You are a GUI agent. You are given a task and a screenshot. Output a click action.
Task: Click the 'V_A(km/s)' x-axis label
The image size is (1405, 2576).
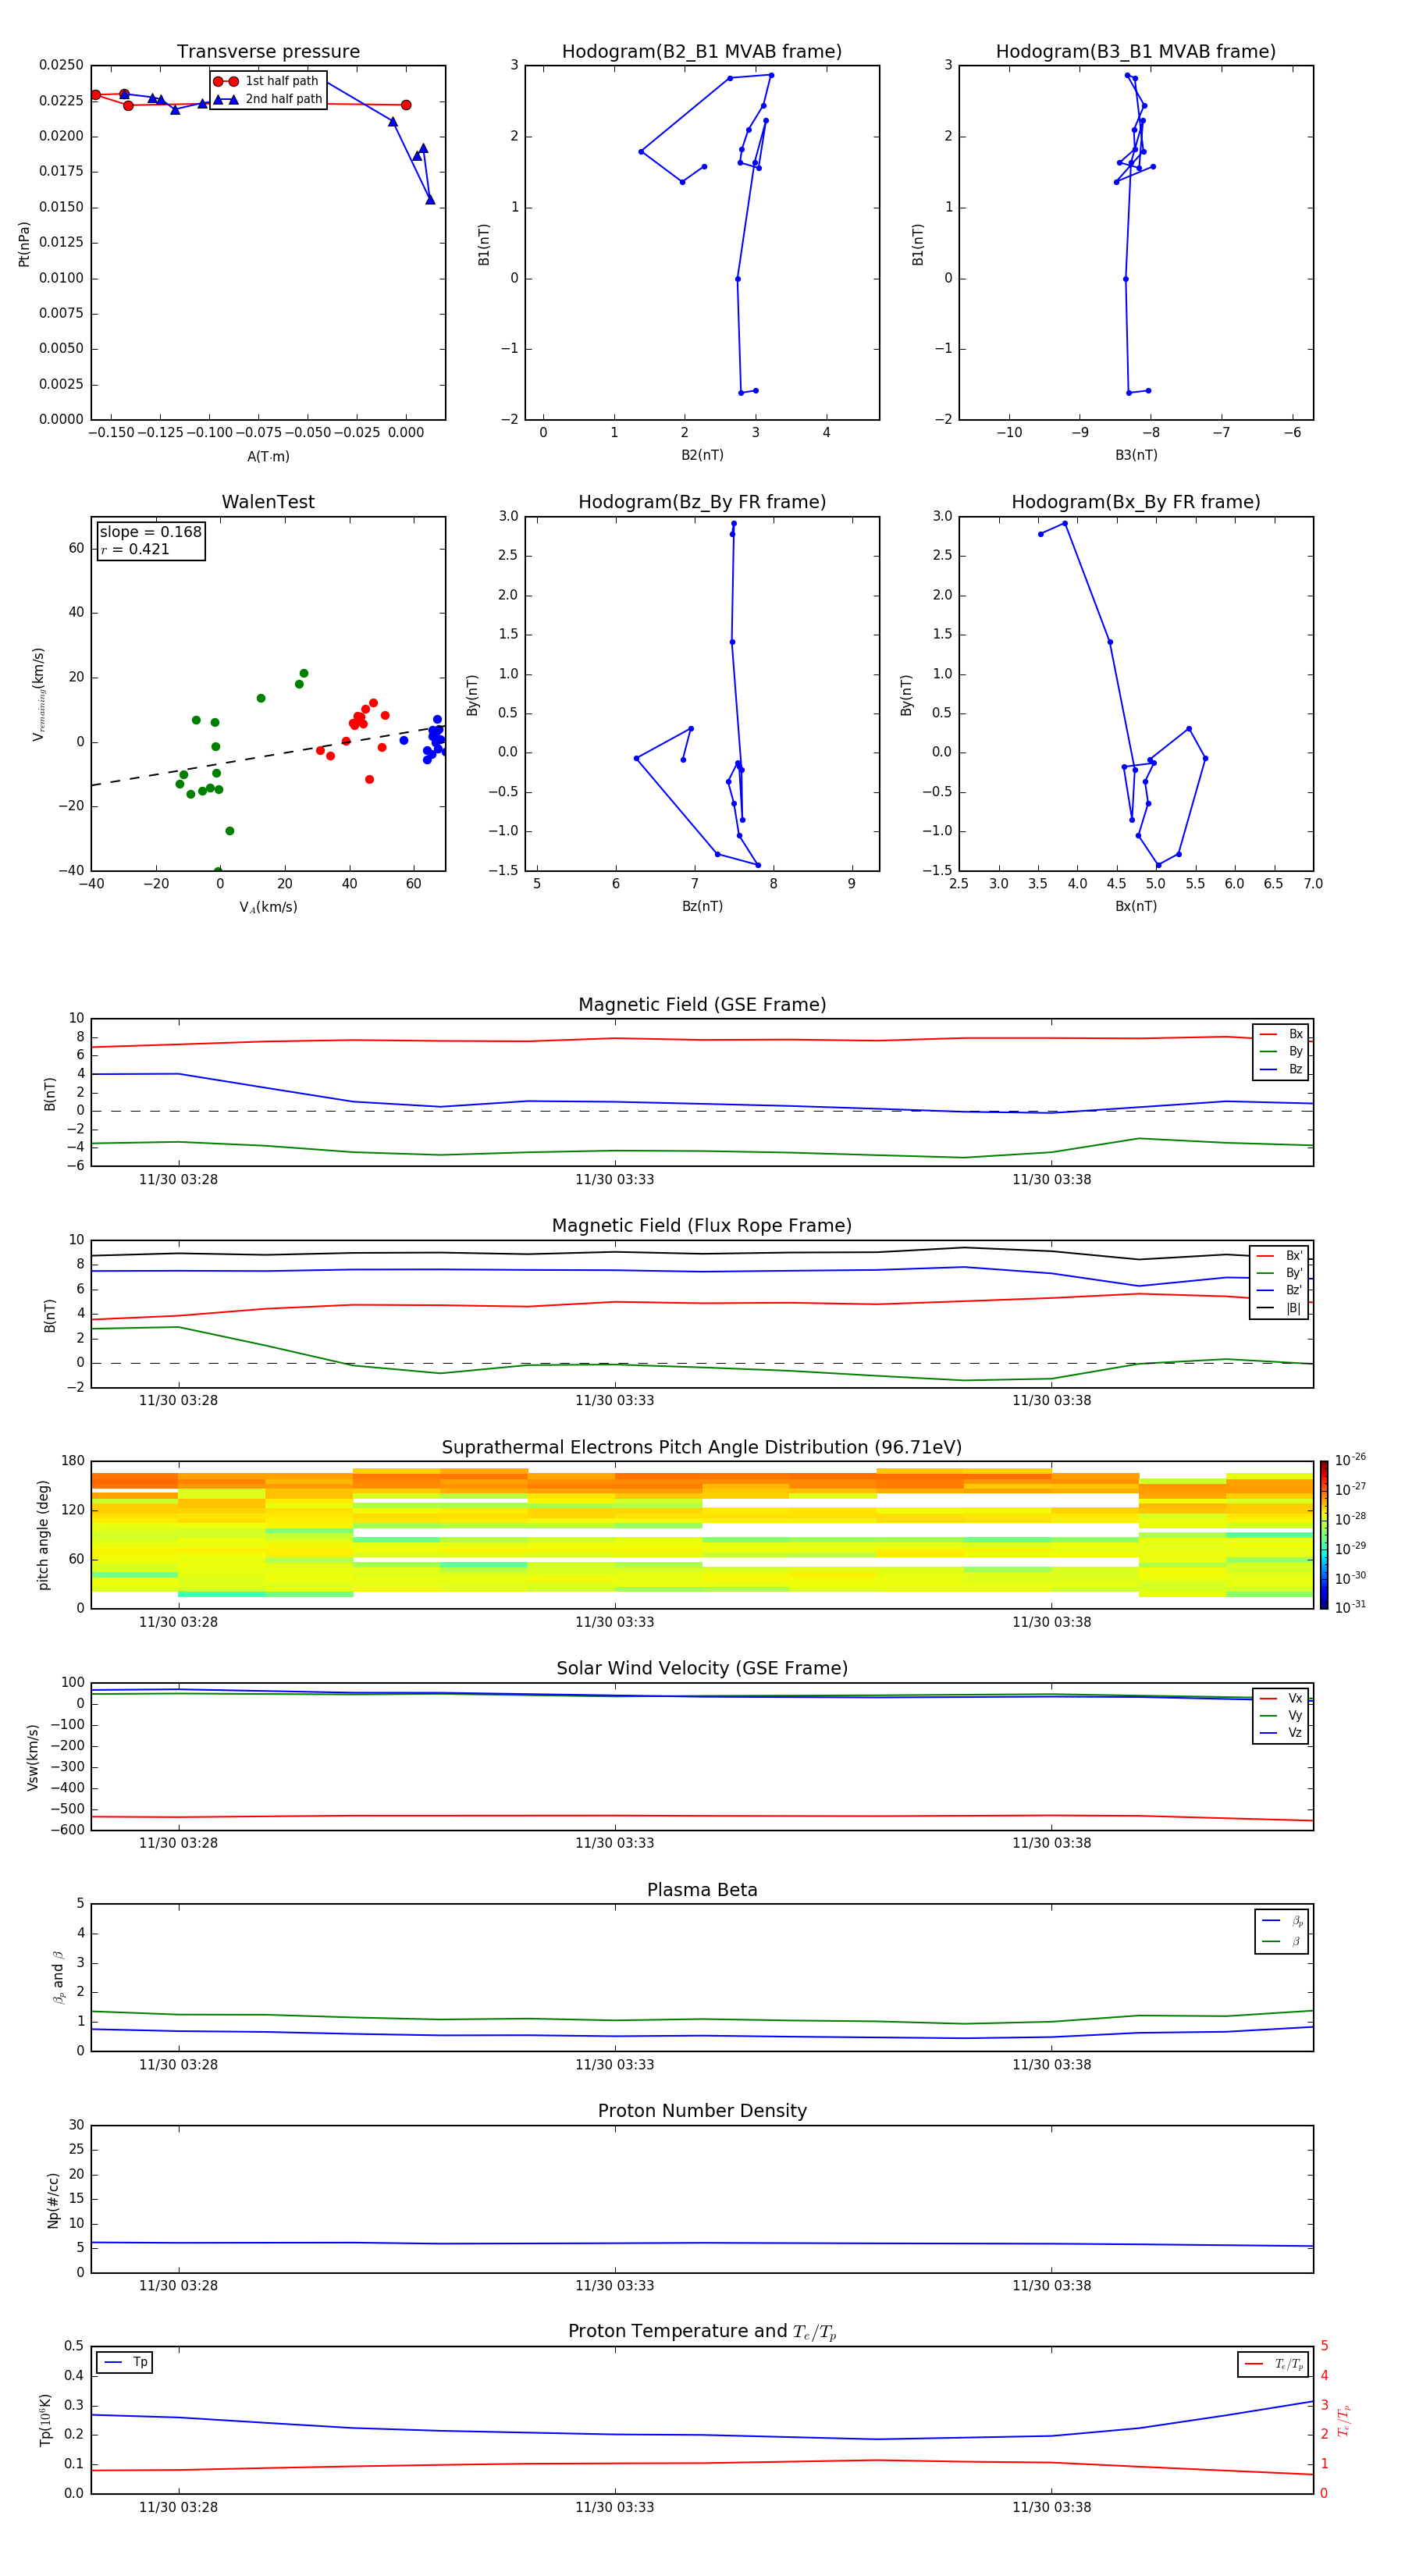(x=268, y=907)
